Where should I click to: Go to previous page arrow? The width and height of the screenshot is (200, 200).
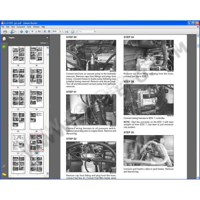[21, 31]
